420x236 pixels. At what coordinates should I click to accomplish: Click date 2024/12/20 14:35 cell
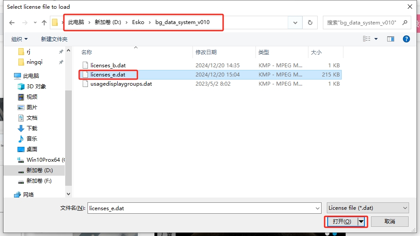217,65
